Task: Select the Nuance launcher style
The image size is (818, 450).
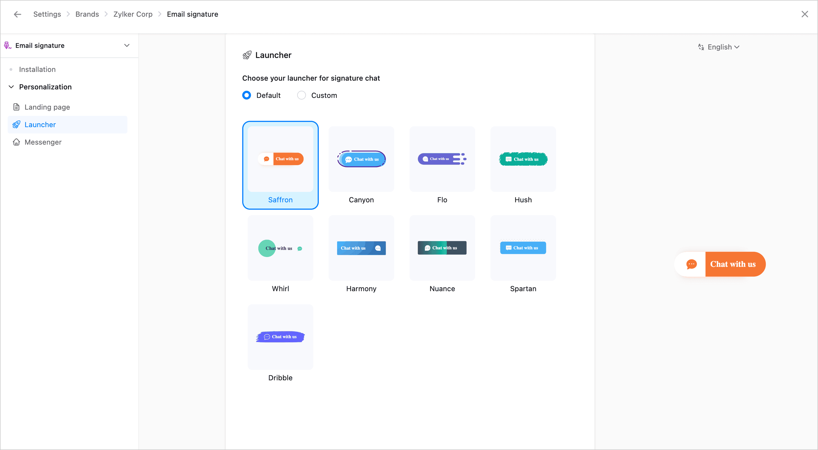Action: pos(442,248)
